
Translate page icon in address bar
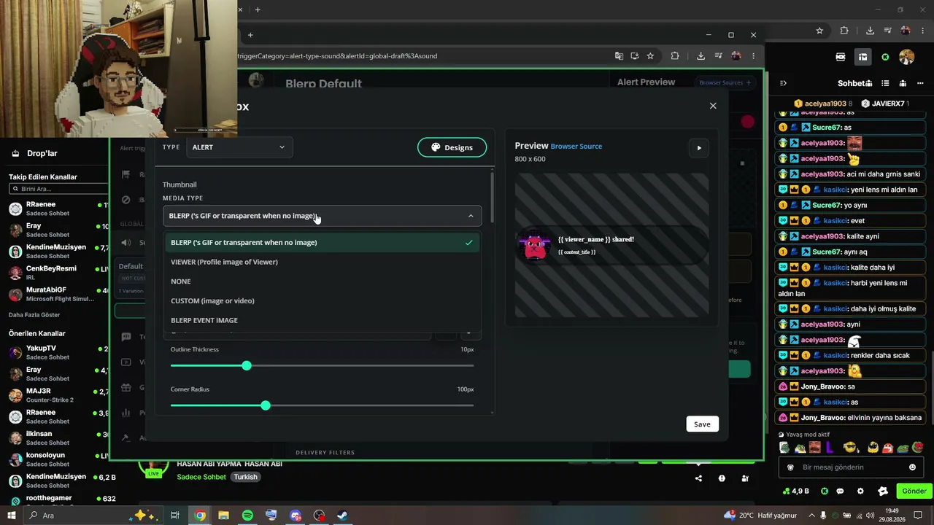coord(619,56)
